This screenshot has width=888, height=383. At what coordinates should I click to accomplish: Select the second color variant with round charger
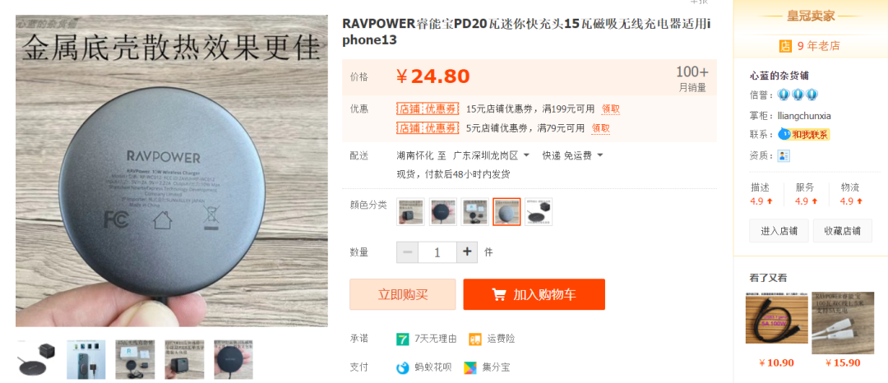[x=443, y=211]
